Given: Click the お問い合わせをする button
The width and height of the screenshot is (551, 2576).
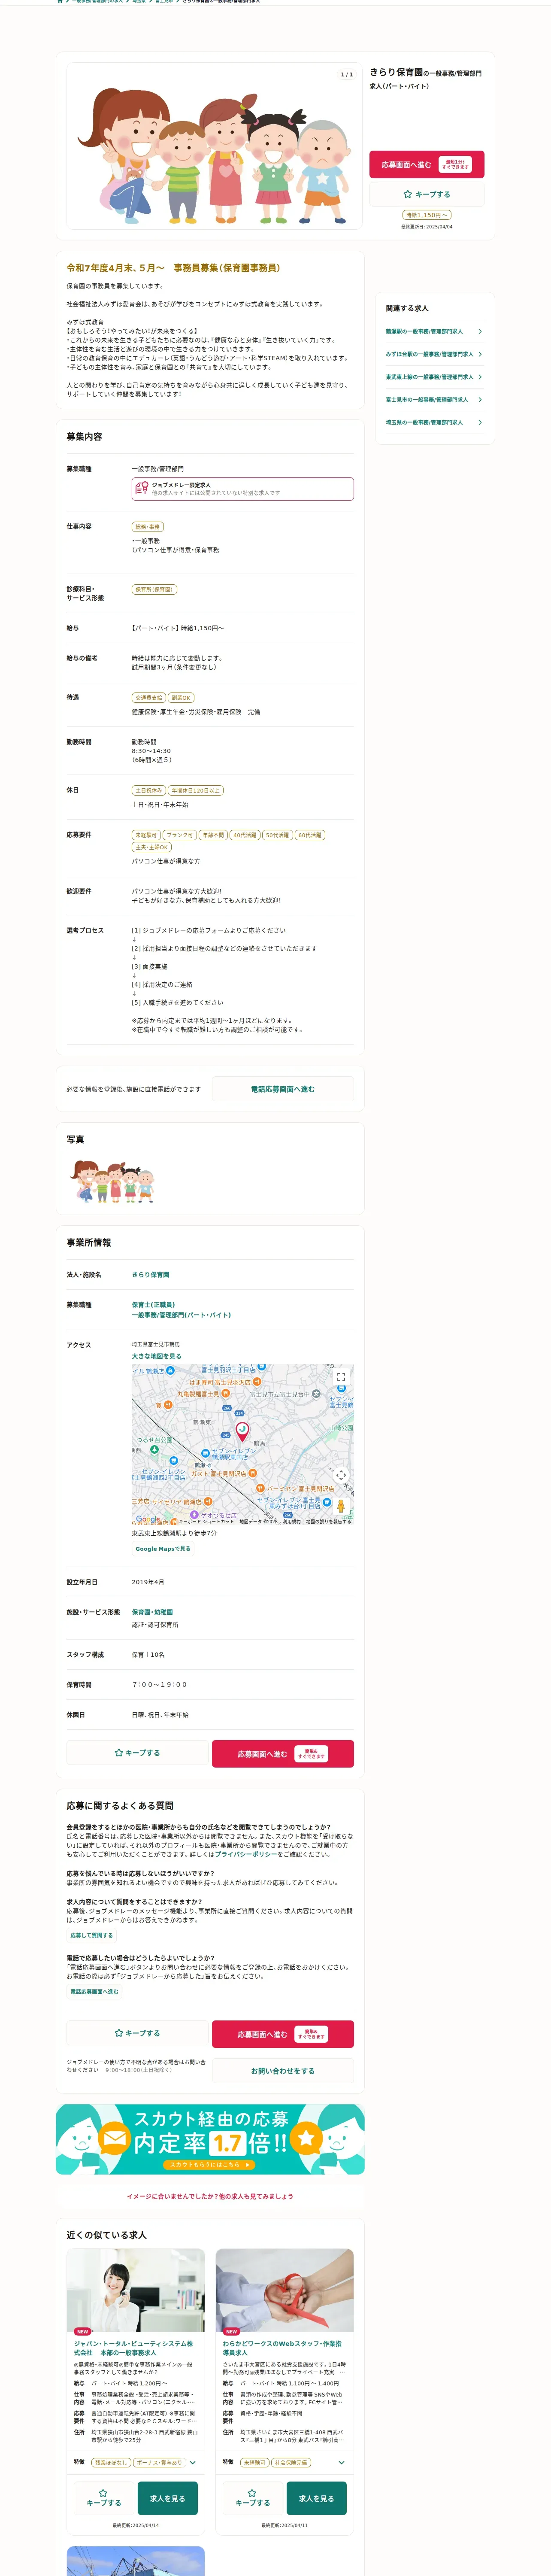Looking at the screenshot, I should click(x=283, y=2071).
